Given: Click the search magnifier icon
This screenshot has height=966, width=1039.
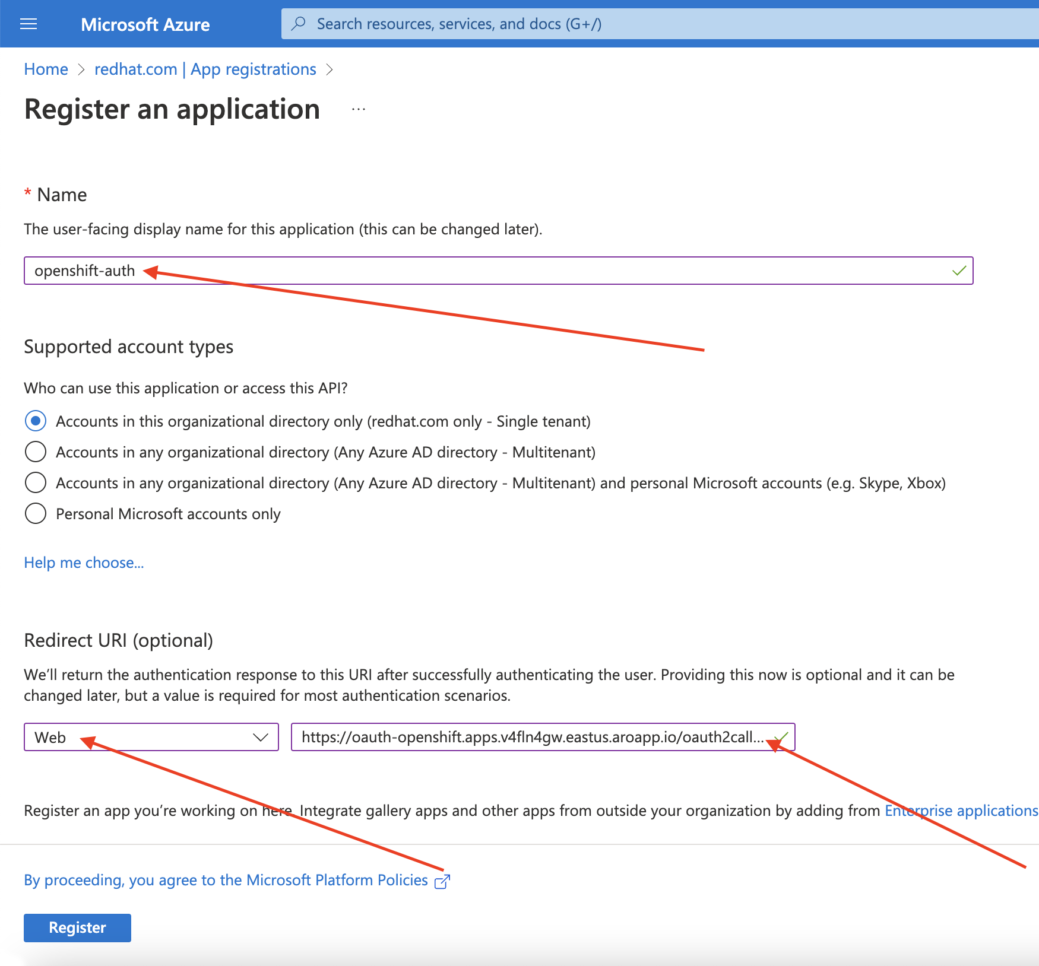Looking at the screenshot, I should (299, 24).
